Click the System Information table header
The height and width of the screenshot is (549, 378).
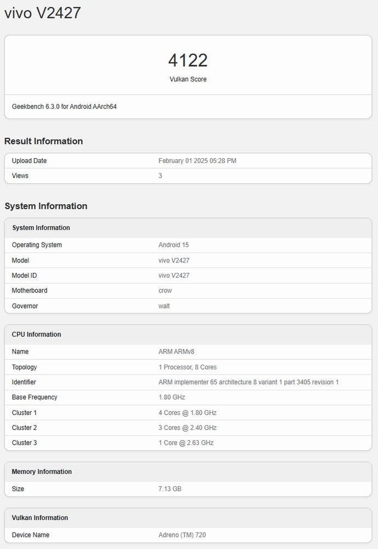(41, 228)
